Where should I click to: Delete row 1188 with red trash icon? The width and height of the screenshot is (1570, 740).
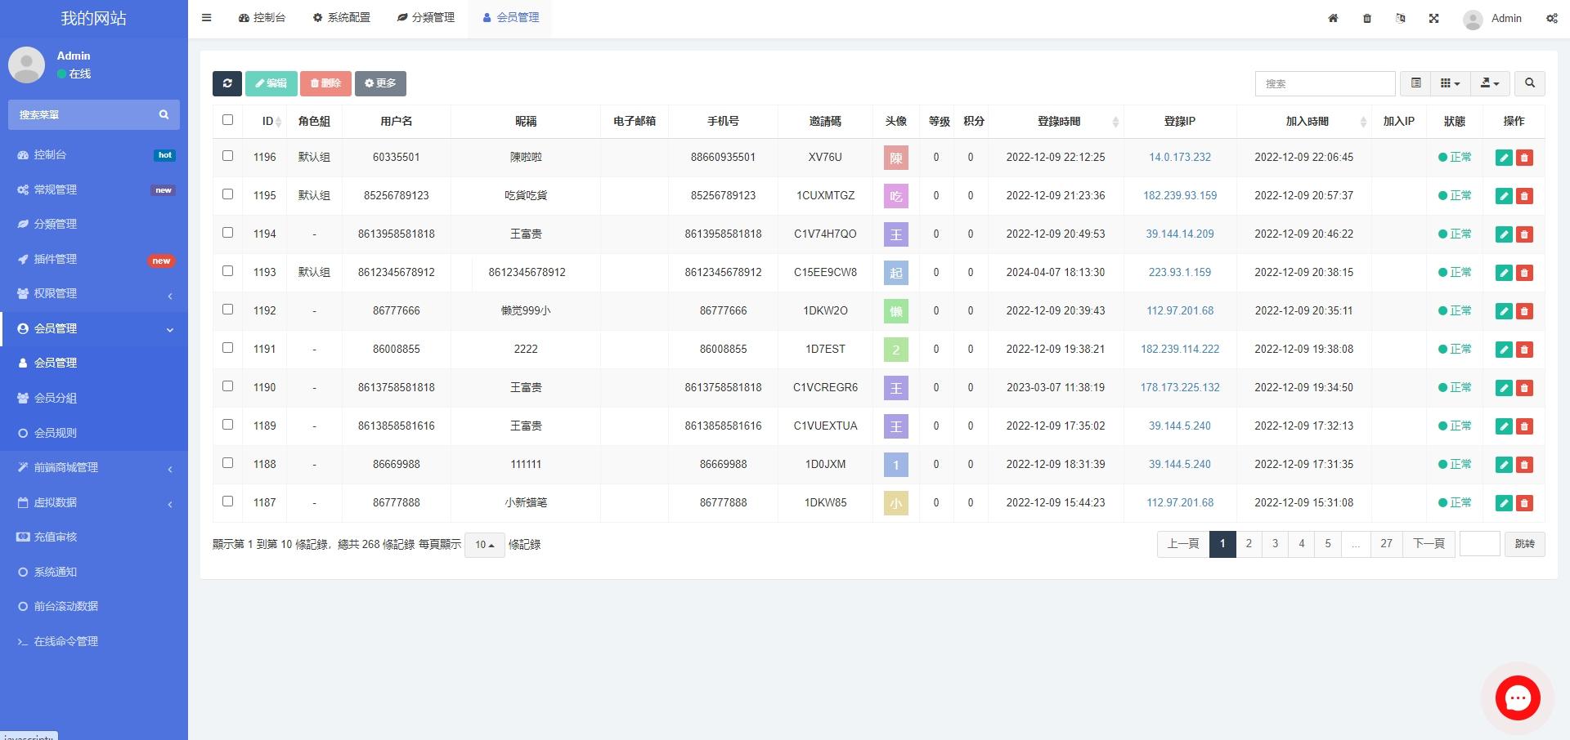(1524, 465)
